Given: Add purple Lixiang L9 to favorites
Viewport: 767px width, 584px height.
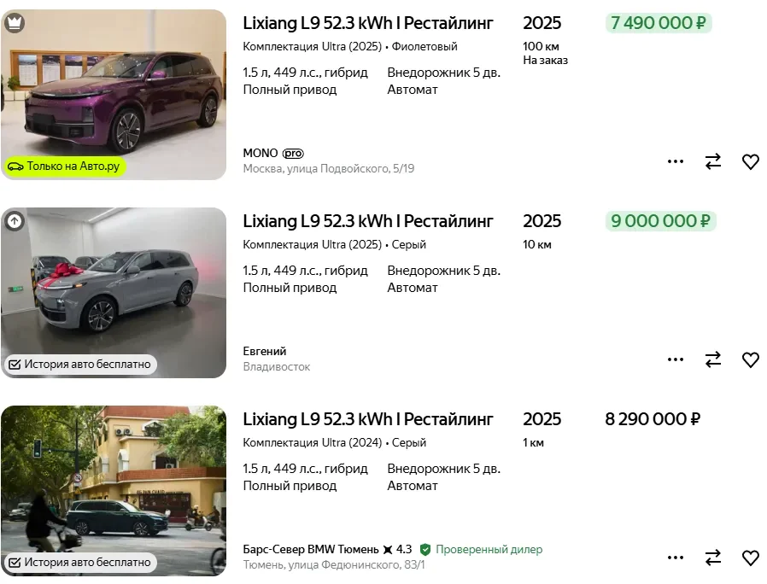Looking at the screenshot, I should (x=750, y=161).
